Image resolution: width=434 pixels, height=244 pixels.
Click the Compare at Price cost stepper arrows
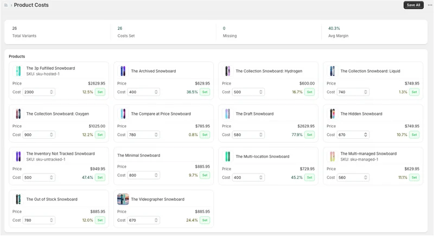coord(156,134)
